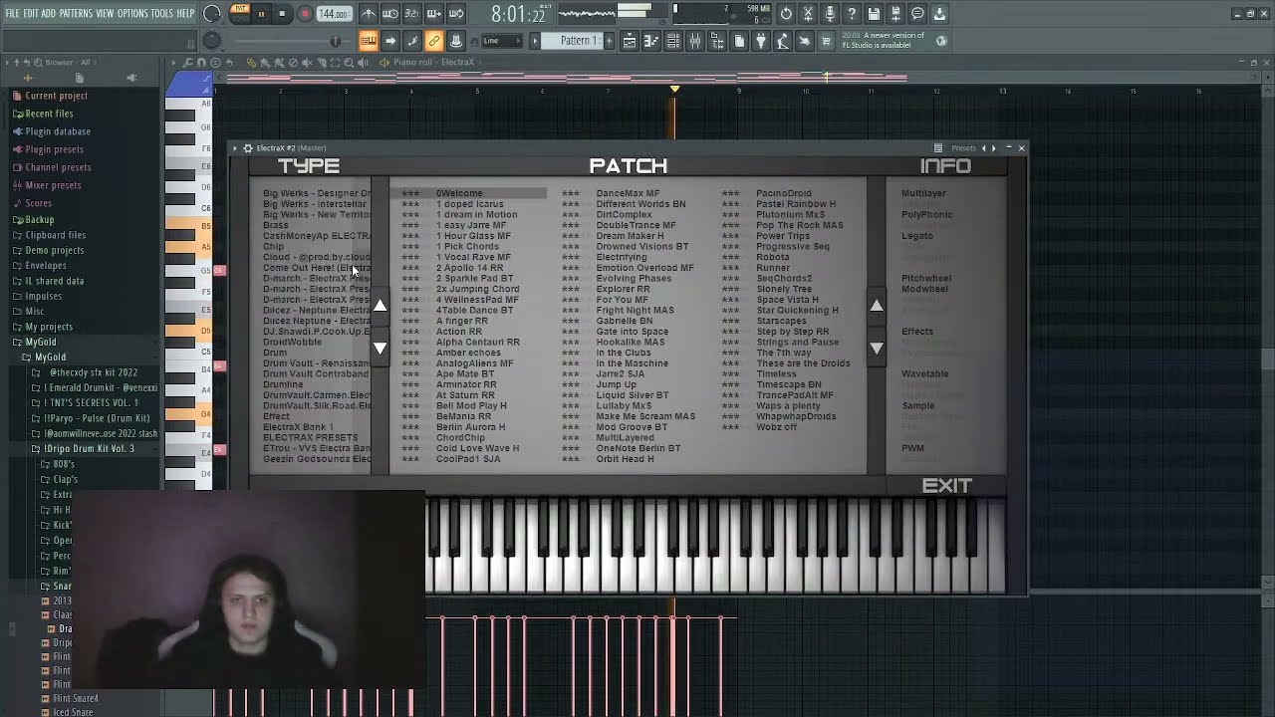The height and width of the screenshot is (717, 1275).
Task: Select the piano roll draw pencil tool
Action: pos(251,63)
